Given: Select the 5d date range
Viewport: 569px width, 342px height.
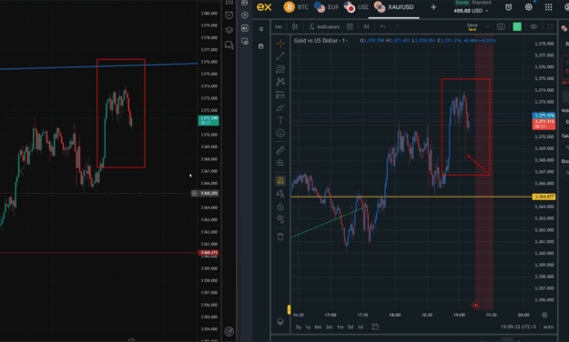Looking at the screenshot, I should [351, 327].
